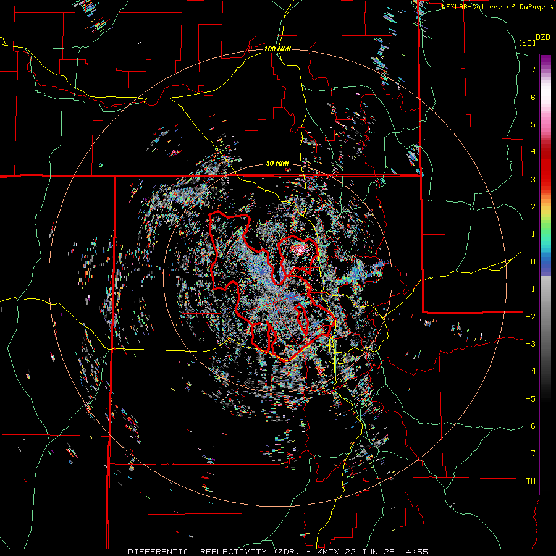Image resolution: width=556 pixels, height=556 pixels.
Task: Click the -2 value on color scale
Action: pyautogui.click(x=531, y=316)
